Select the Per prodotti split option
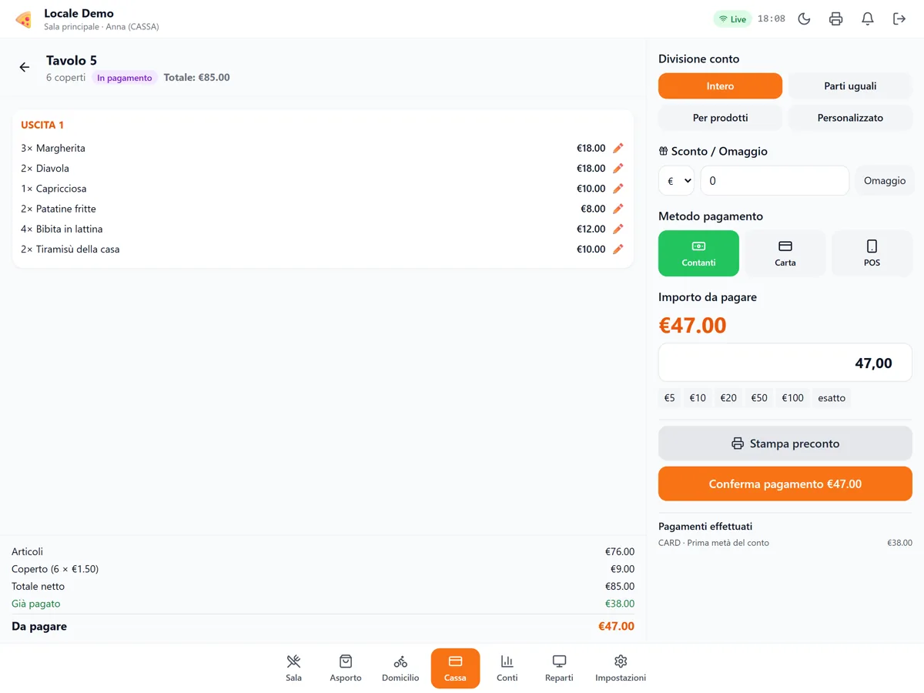Screen dimensions: 924x693 (x=720, y=118)
